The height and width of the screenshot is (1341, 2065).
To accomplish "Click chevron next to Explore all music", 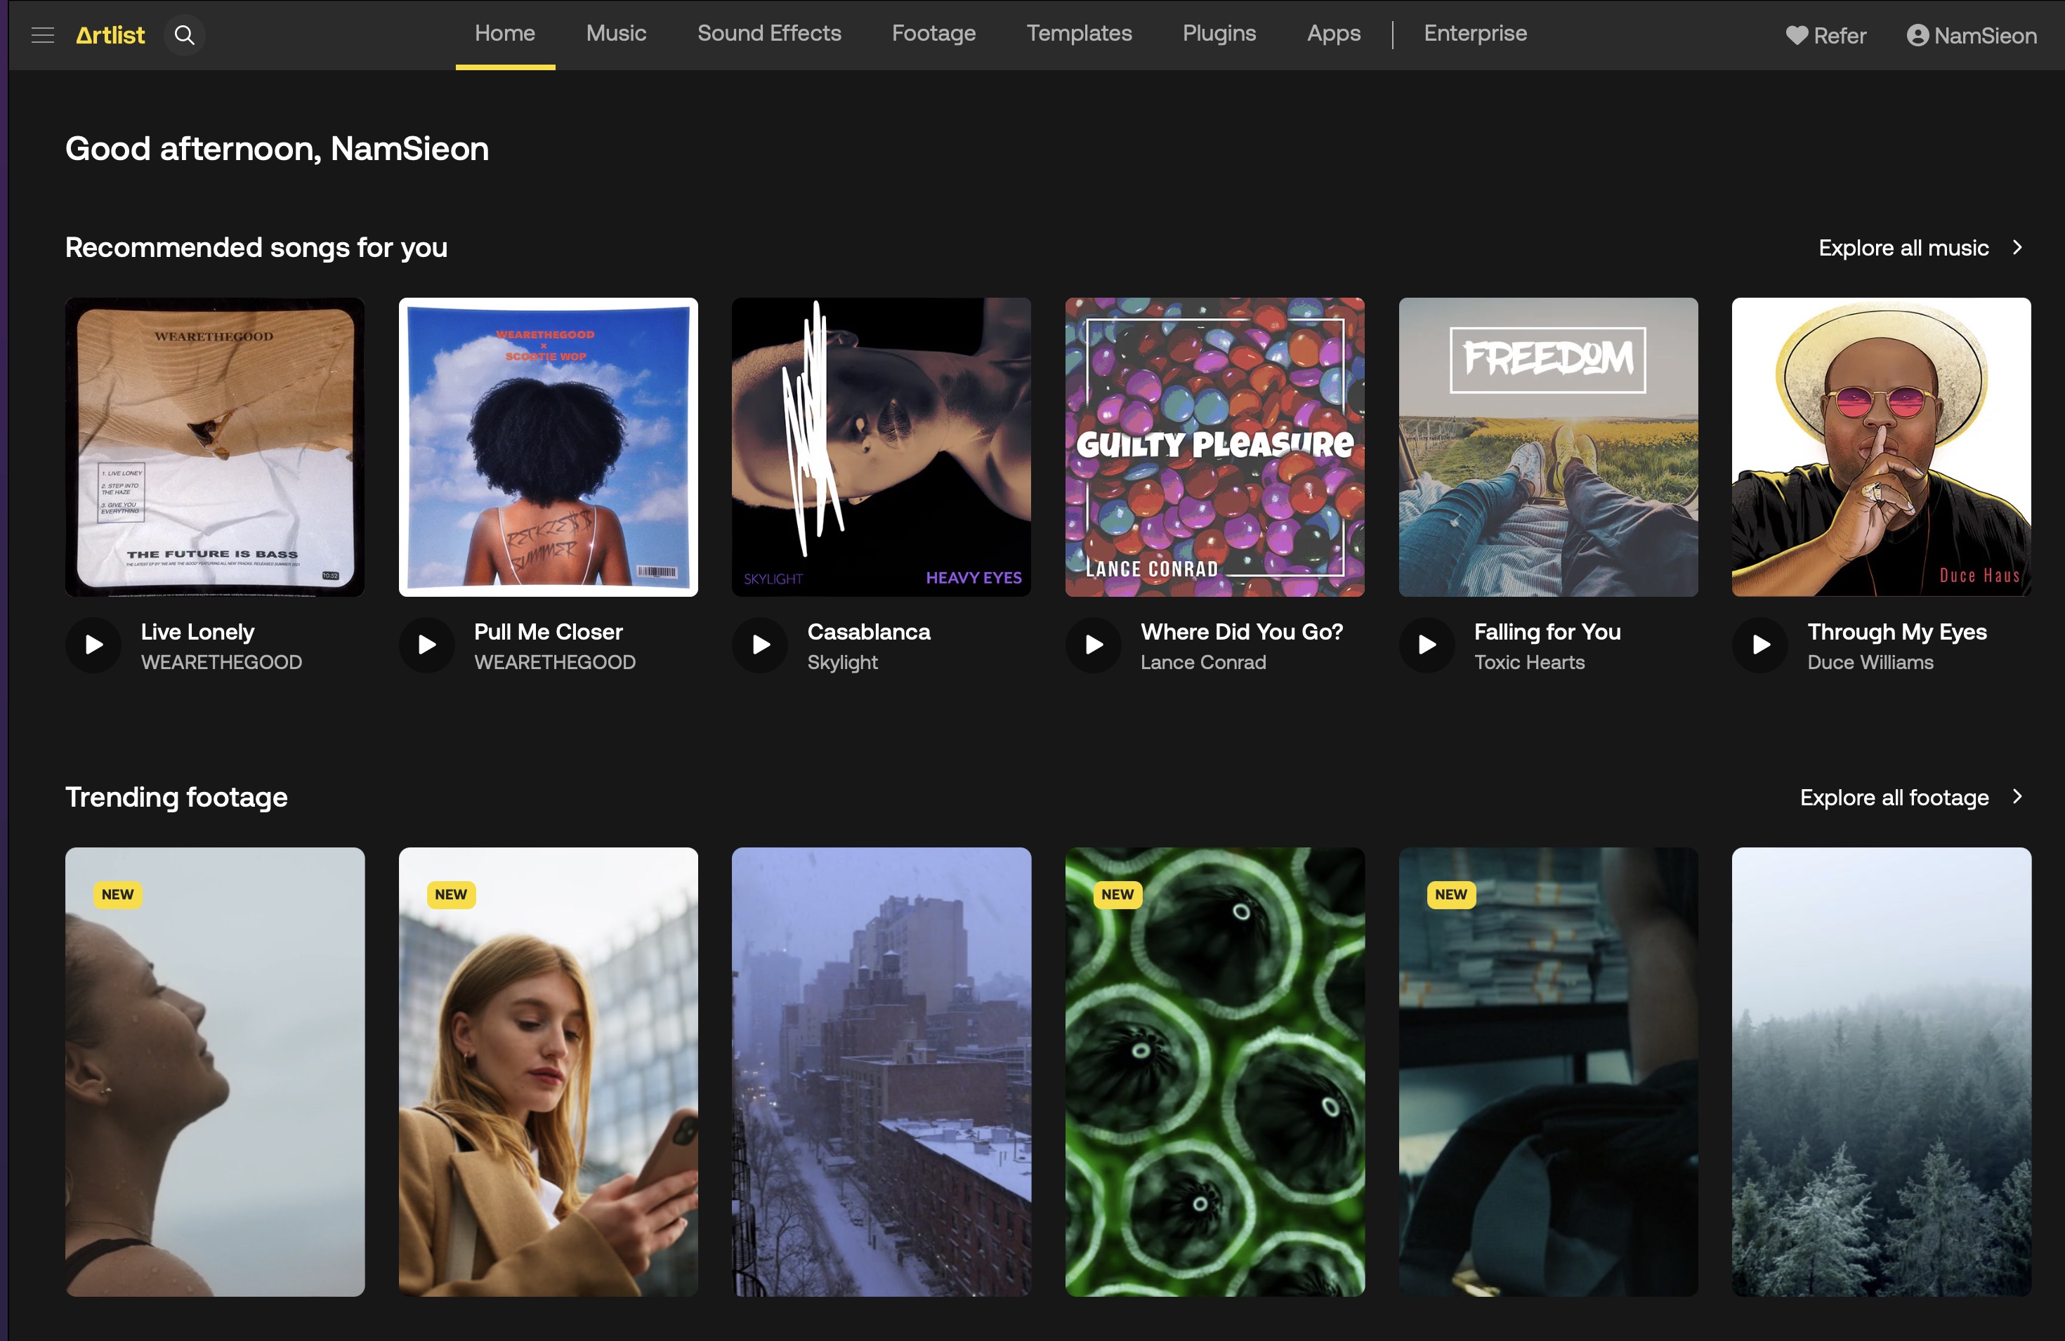I will pyautogui.click(x=2017, y=247).
